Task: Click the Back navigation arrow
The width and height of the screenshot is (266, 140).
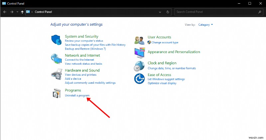Action: tap(5, 12)
